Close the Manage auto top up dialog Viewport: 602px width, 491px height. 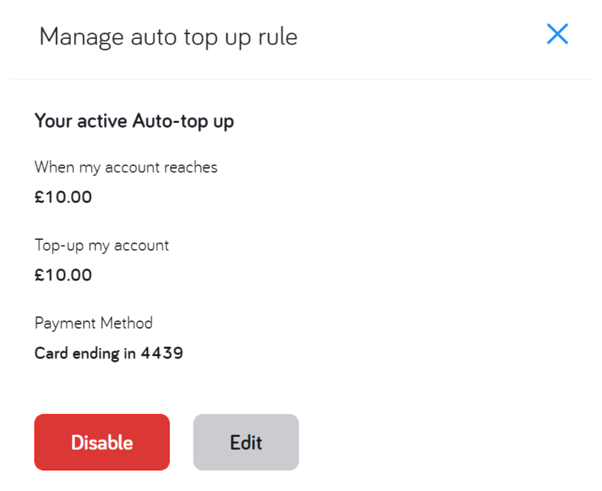point(557,33)
